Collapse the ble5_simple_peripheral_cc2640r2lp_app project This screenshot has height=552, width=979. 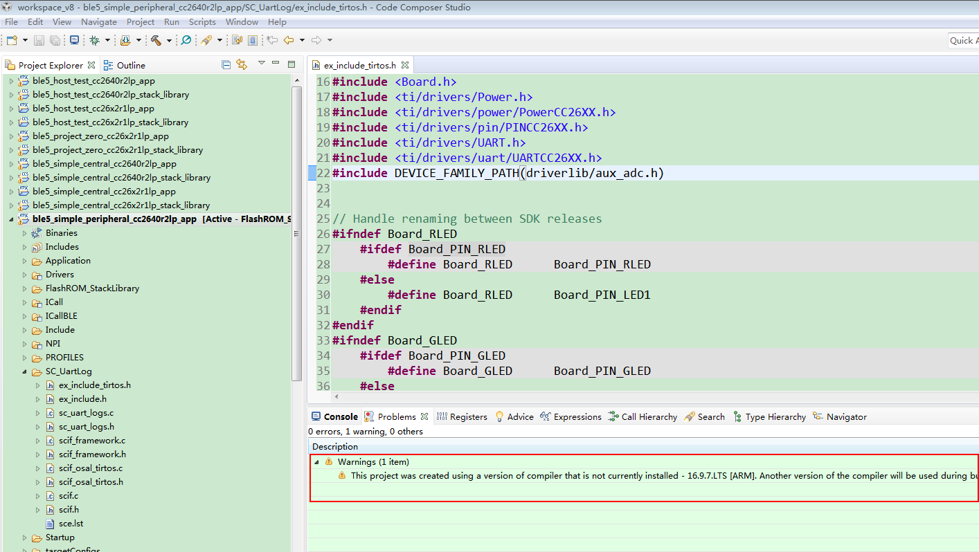click(x=11, y=219)
